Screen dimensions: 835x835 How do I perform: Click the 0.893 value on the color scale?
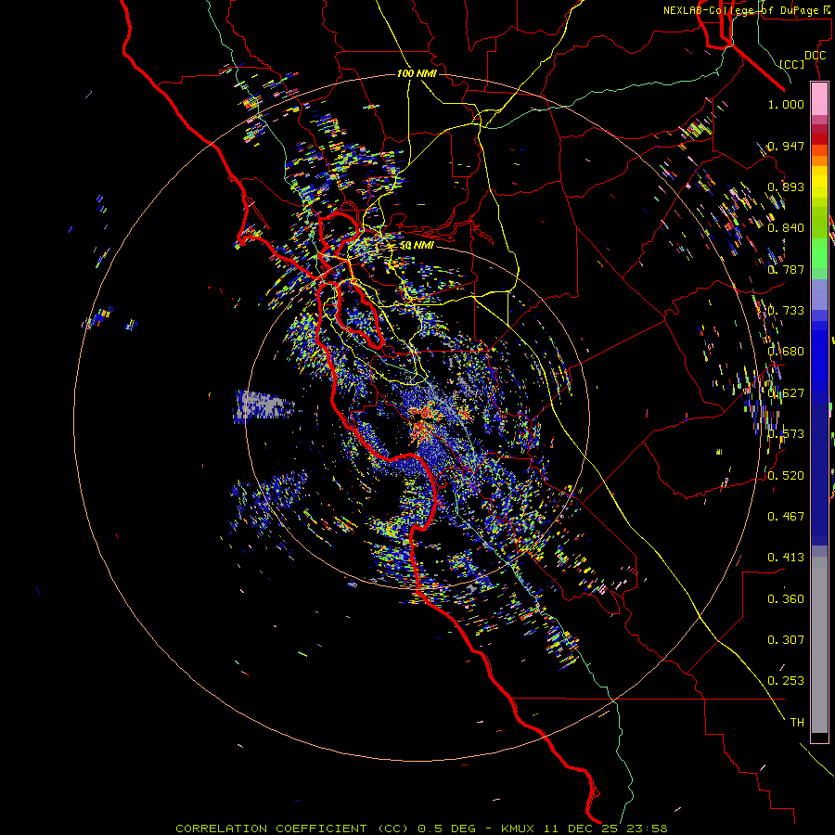[786, 186]
